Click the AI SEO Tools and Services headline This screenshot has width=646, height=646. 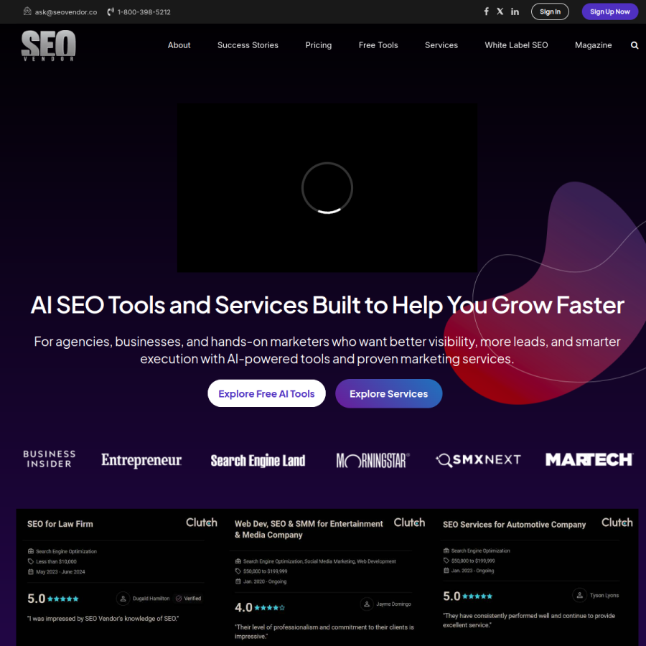point(327,305)
